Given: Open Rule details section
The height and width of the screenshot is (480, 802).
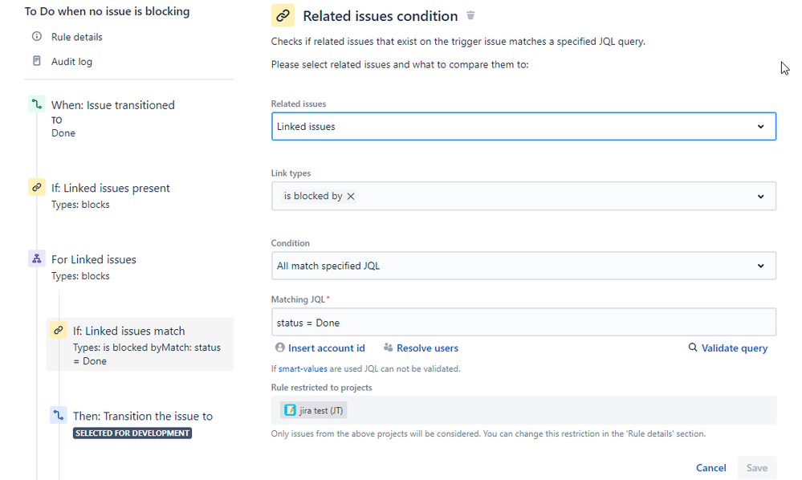Looking at the screenshot, I should coord(78,37).
